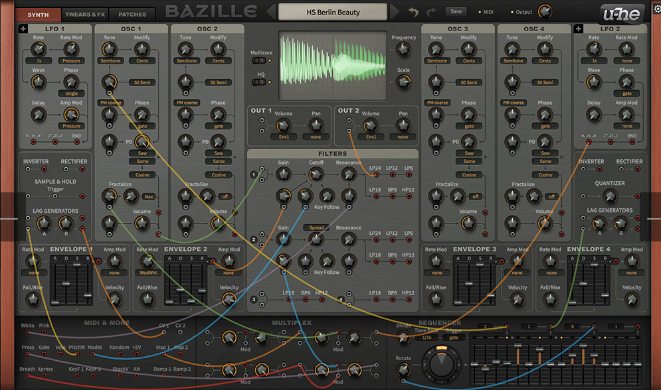Open LFO 1 Phase 'single' selector
Image resolution: width=661 pixels, height=390 pixels.
tap(71, 94)
